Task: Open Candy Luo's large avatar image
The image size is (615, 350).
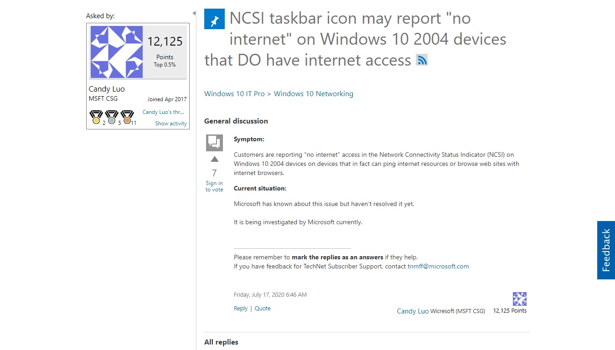Action: tap(117, 52)
